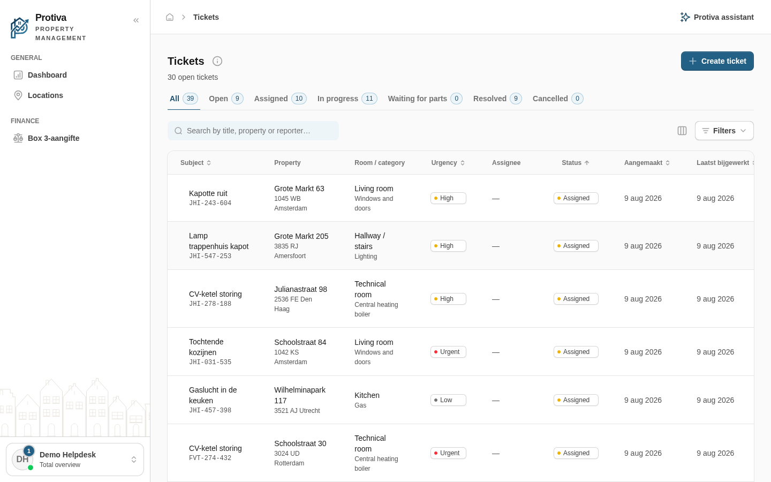
Task: Focus the ticket search input field
Action: 253,131
